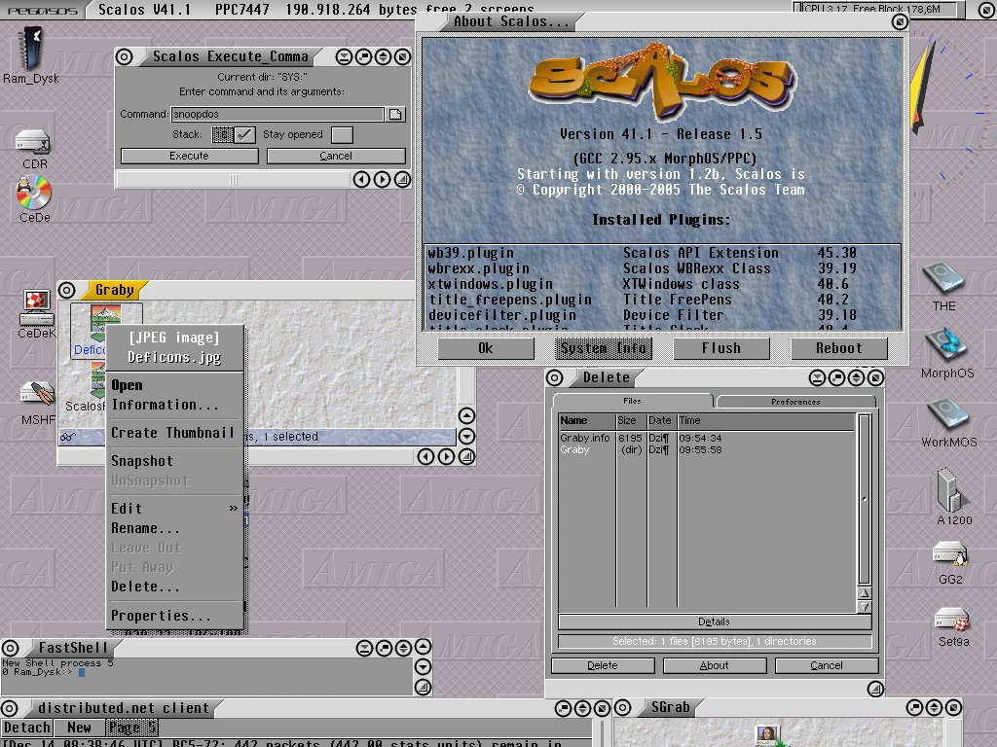
Task: Click the Execute button
Action: pyautogui.click(x=190, y=156)
